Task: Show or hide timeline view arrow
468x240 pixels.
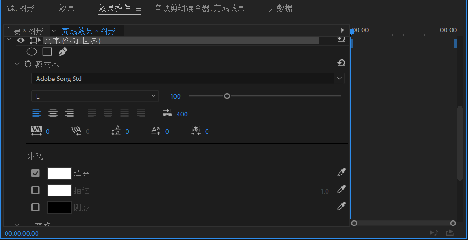Action: (342, 30)
